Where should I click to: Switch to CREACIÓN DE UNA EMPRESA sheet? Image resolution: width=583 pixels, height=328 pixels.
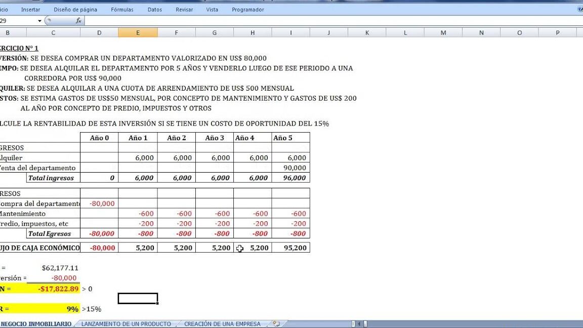222,324
